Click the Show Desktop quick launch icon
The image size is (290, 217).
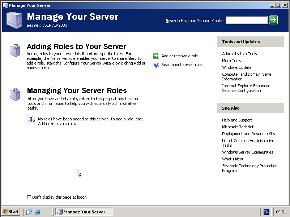[x=29, y=212]
